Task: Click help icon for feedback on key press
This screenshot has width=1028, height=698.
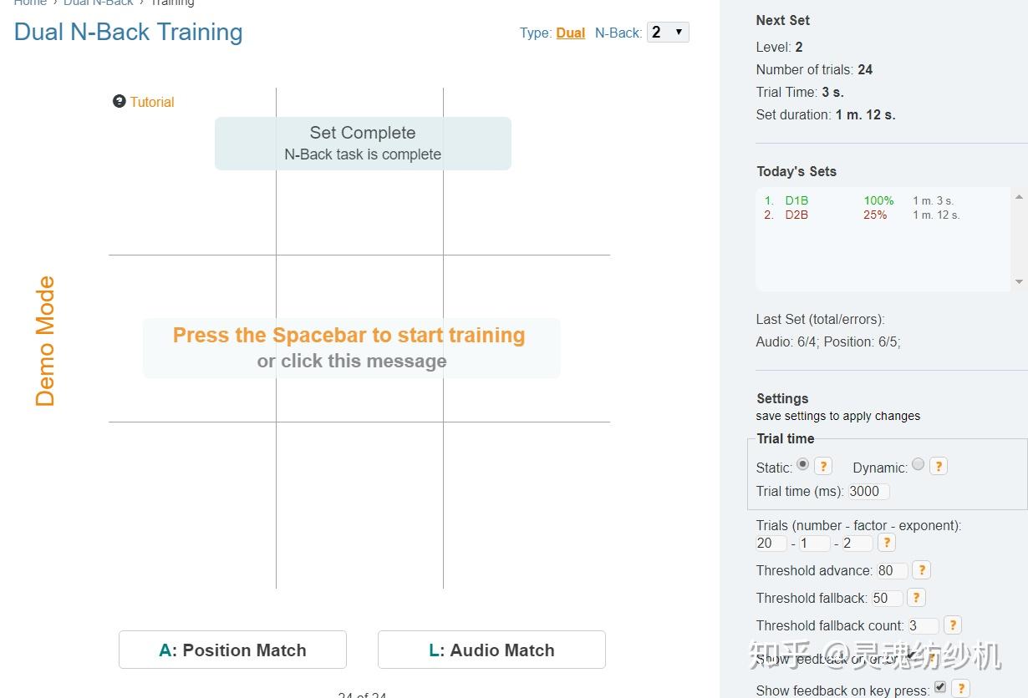Action: point(961,689)
